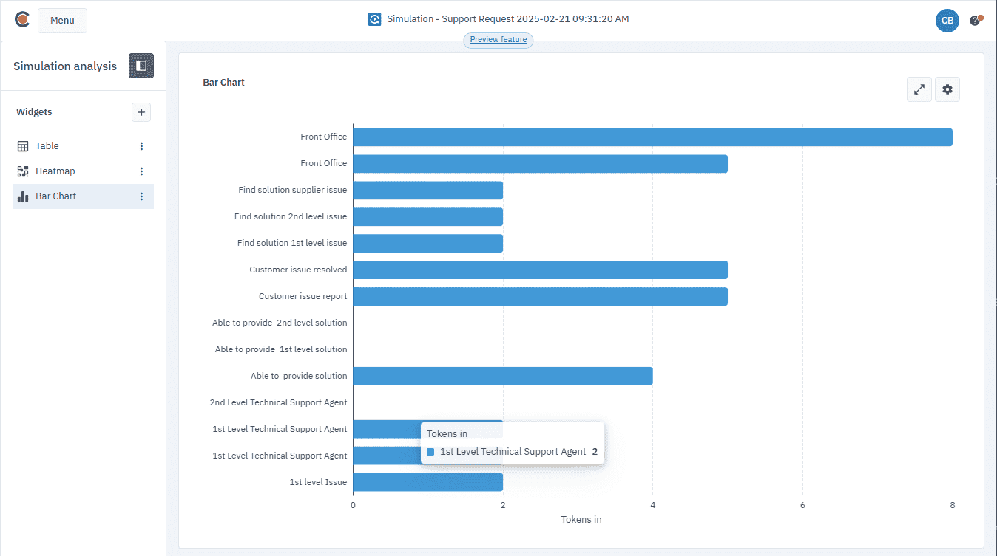Viewport: 997px width, 556px height.
Task: Click the Heatmap icon in widgets list
Action: 23,171
